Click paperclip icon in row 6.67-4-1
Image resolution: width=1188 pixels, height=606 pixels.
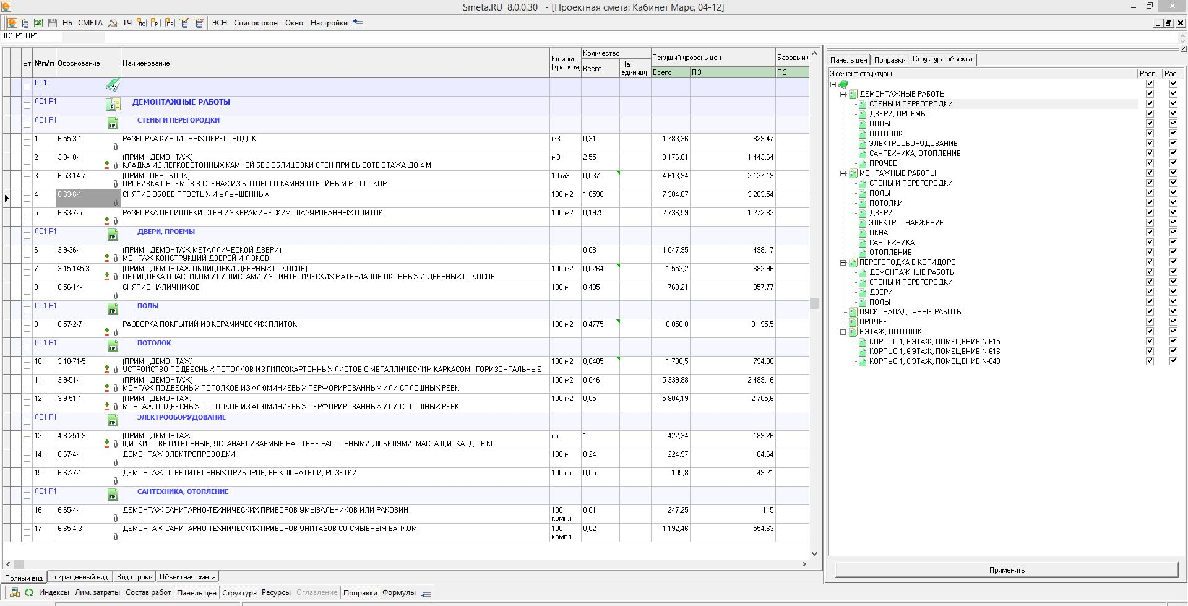[x=115, y=462]
